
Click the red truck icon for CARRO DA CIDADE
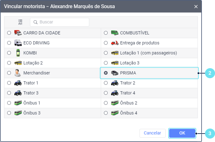(x=18, y=33)
